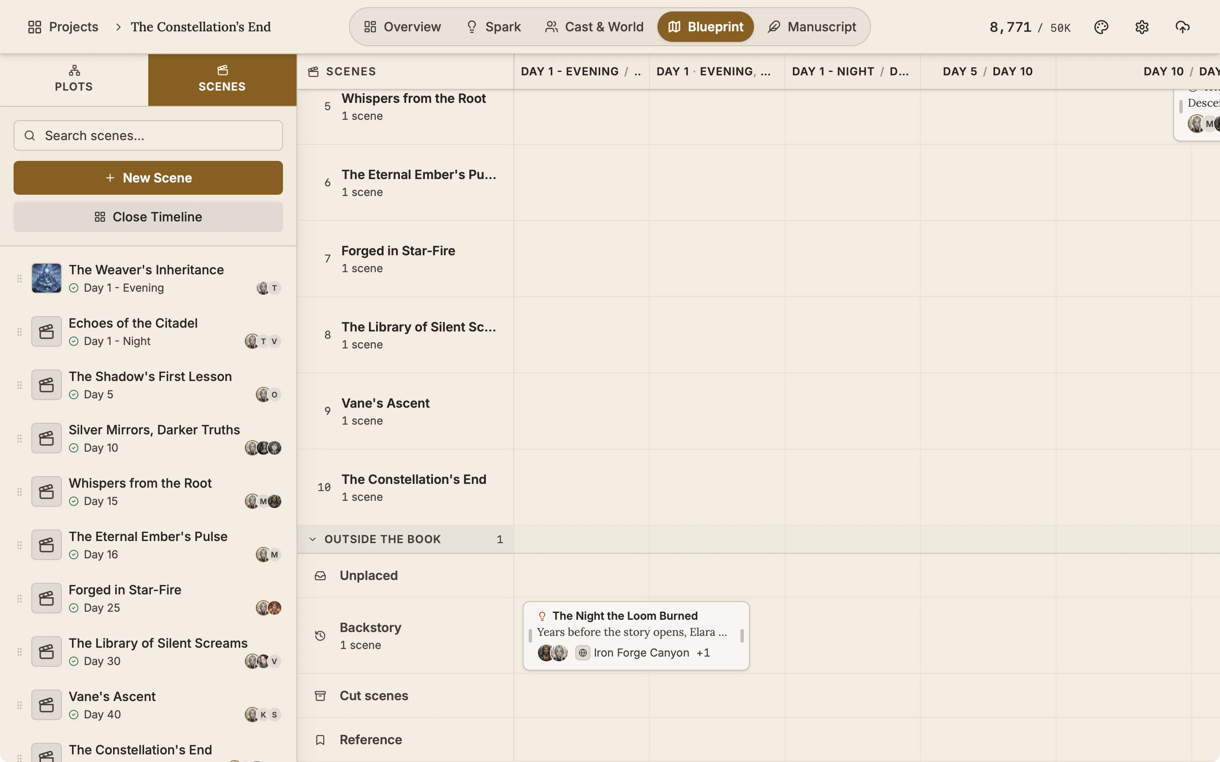Click the drag handle of Forged in Star-Fire
Viewport: 1220px width, 762px height.
point(19,599)
